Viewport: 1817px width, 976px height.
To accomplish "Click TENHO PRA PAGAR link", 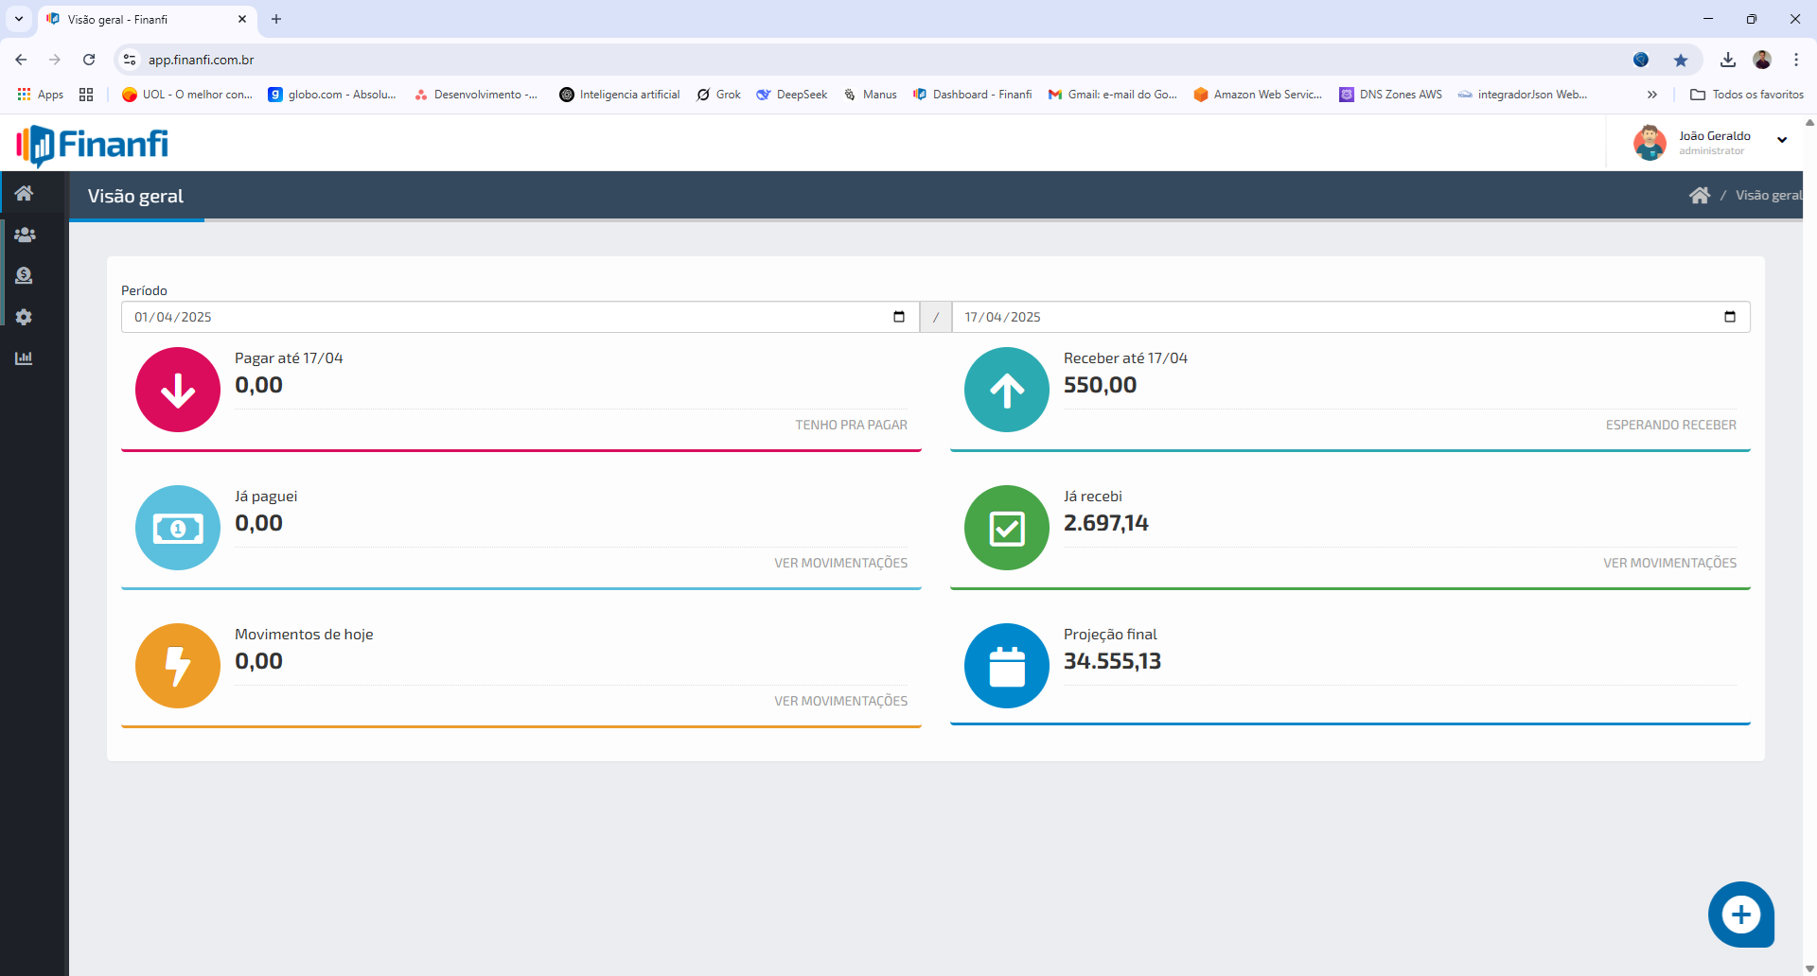I will tap(851, 425).
